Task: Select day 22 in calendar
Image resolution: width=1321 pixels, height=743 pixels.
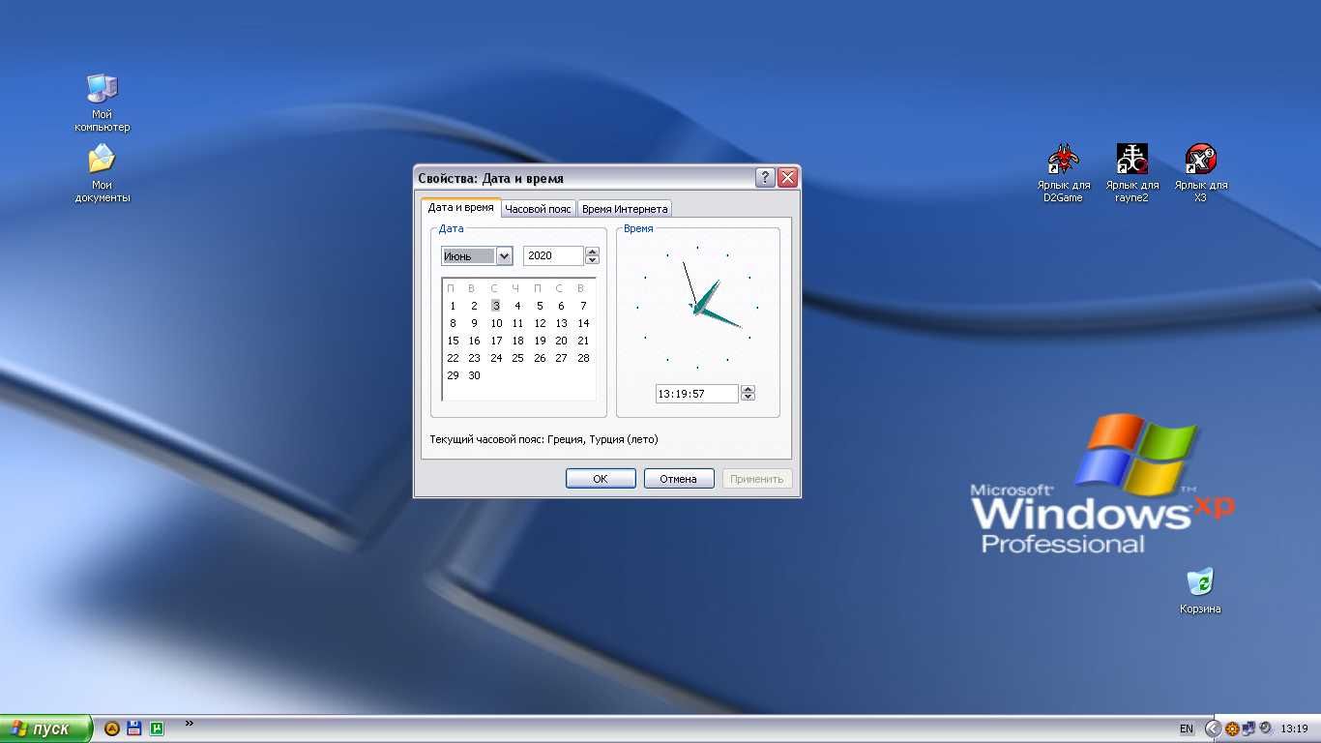Action: [x=453, y=358]
